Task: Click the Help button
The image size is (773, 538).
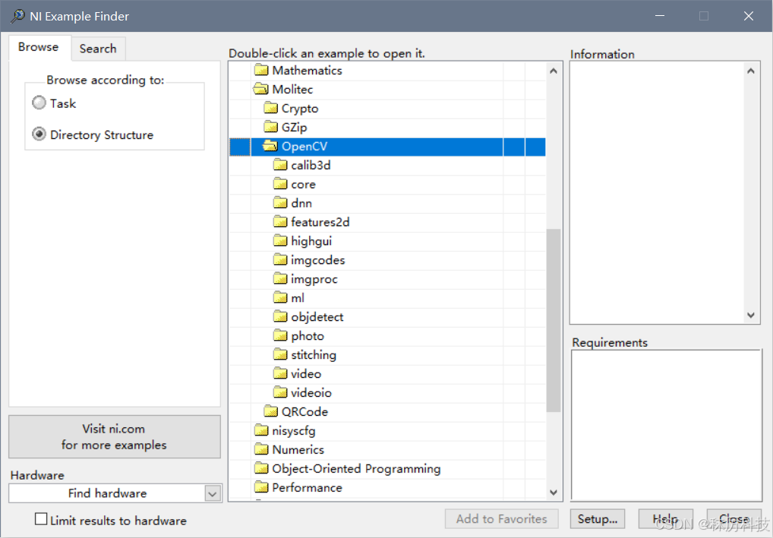Action: [x=665, y=519]
